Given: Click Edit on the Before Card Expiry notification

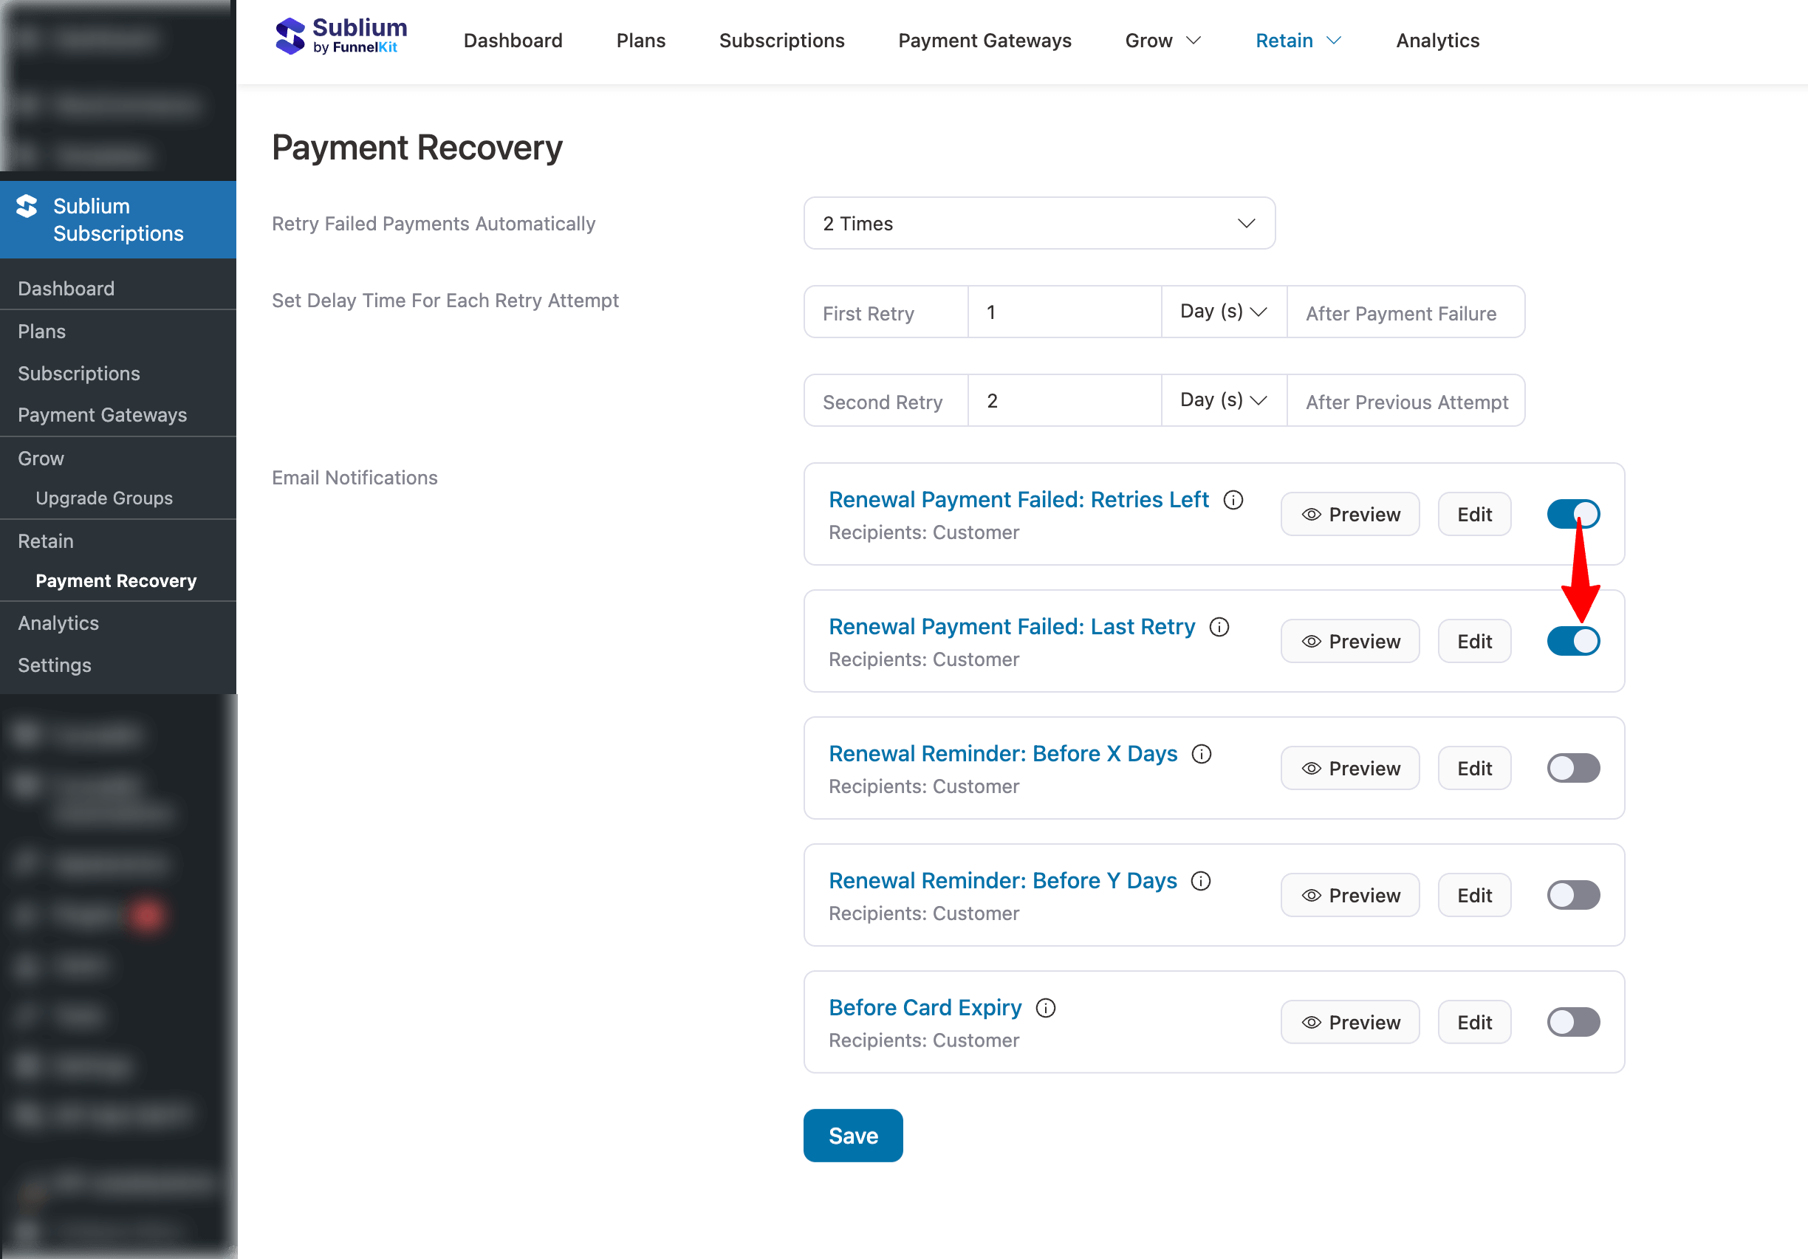Looking at the screenshot, I should point(1474,1021).
